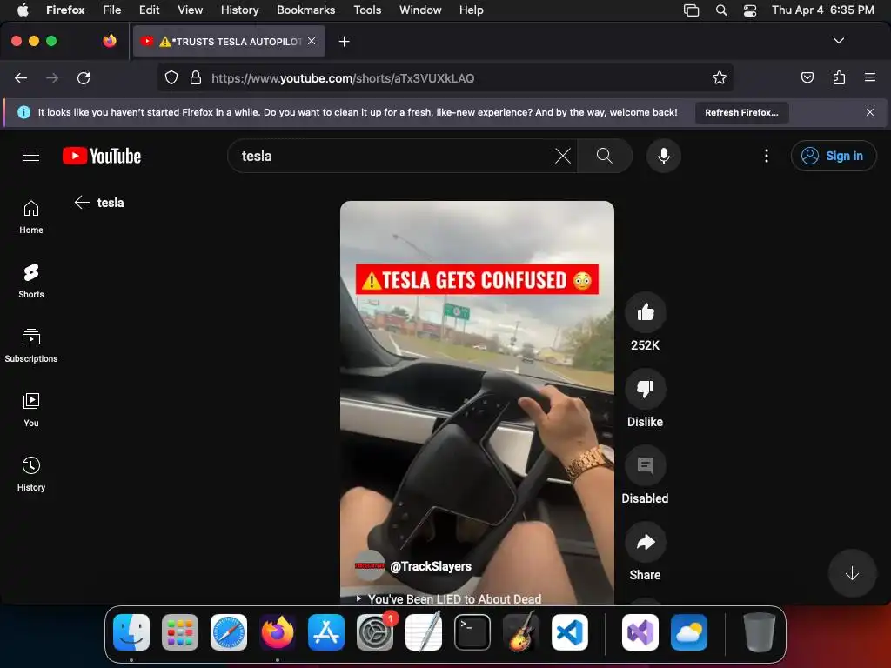Viewport: 891px width, 668px height.
Task: List all tabs dropdown chevron
Action: coord(838,41)
